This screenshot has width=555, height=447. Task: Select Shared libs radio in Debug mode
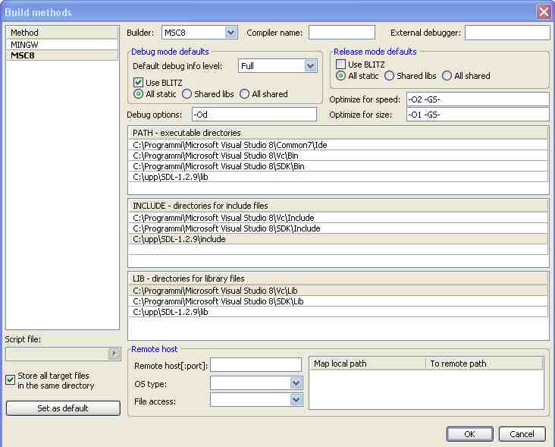187,94
